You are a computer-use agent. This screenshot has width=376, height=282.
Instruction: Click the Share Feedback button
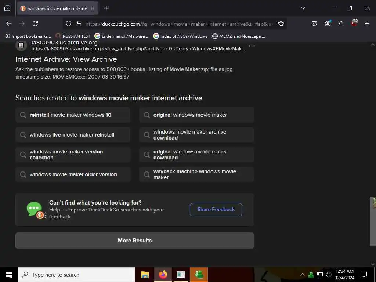tap(216, 210)
